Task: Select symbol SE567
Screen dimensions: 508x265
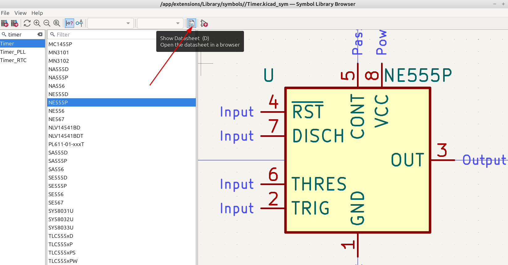Action: pos(122,203)
